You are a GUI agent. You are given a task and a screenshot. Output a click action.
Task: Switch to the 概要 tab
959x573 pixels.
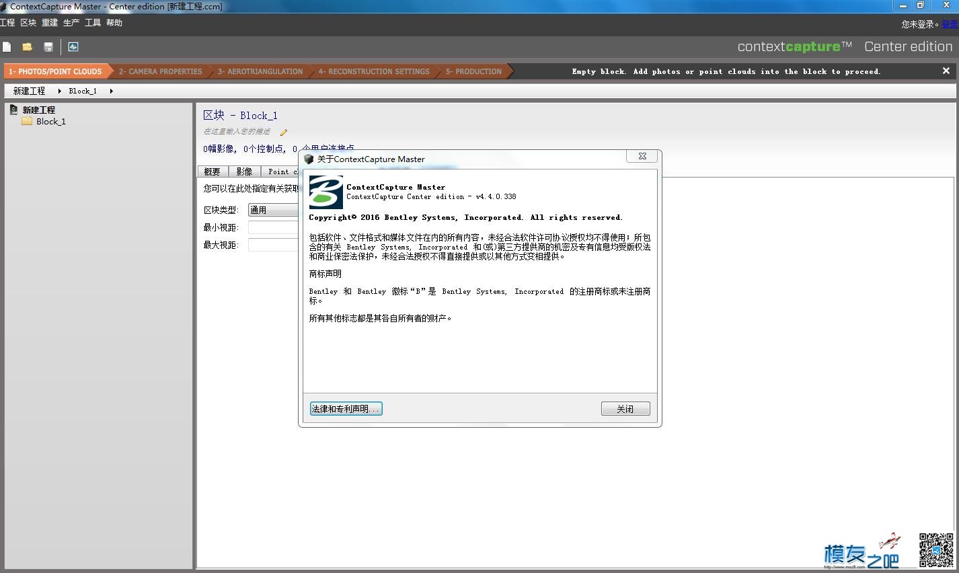point(213,171)
